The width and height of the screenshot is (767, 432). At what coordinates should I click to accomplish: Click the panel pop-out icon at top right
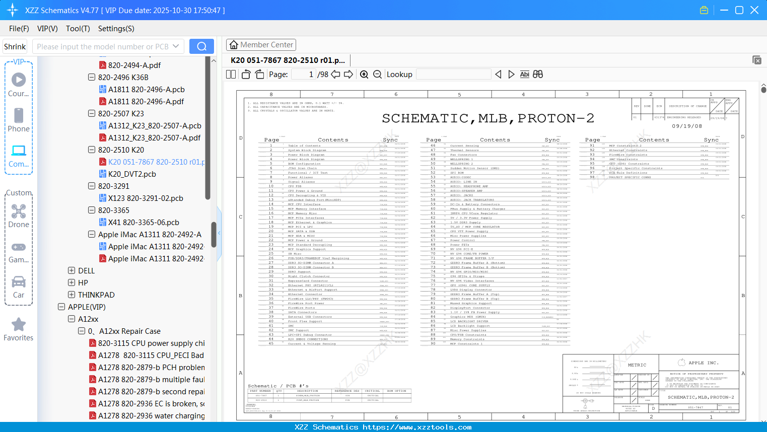click(757, 60)
